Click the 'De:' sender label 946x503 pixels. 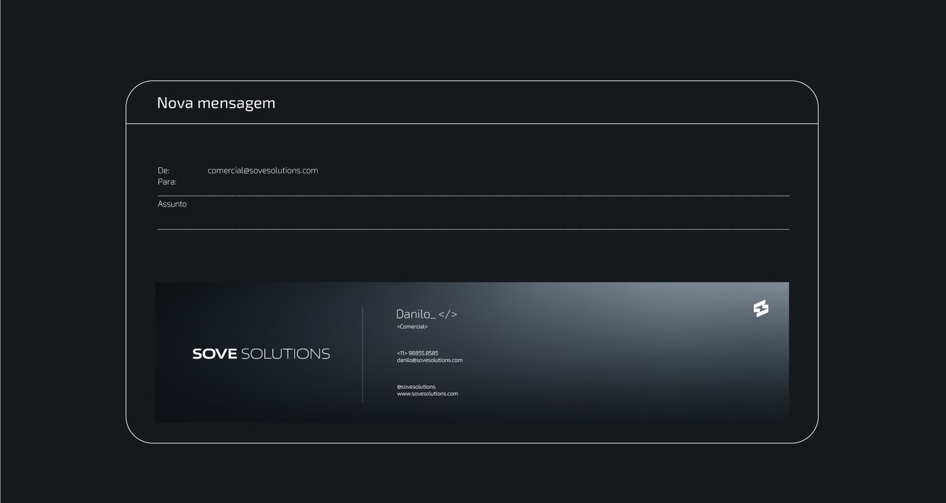click(164, 170)
